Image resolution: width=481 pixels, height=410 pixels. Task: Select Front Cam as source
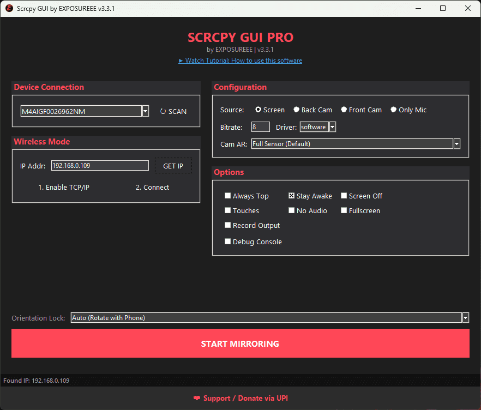[x=344, y=110]
